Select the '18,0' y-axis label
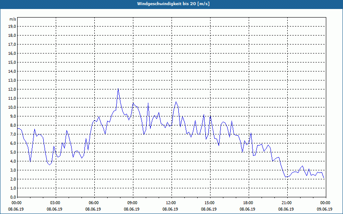The image size is (343, 214). [12, 36]
